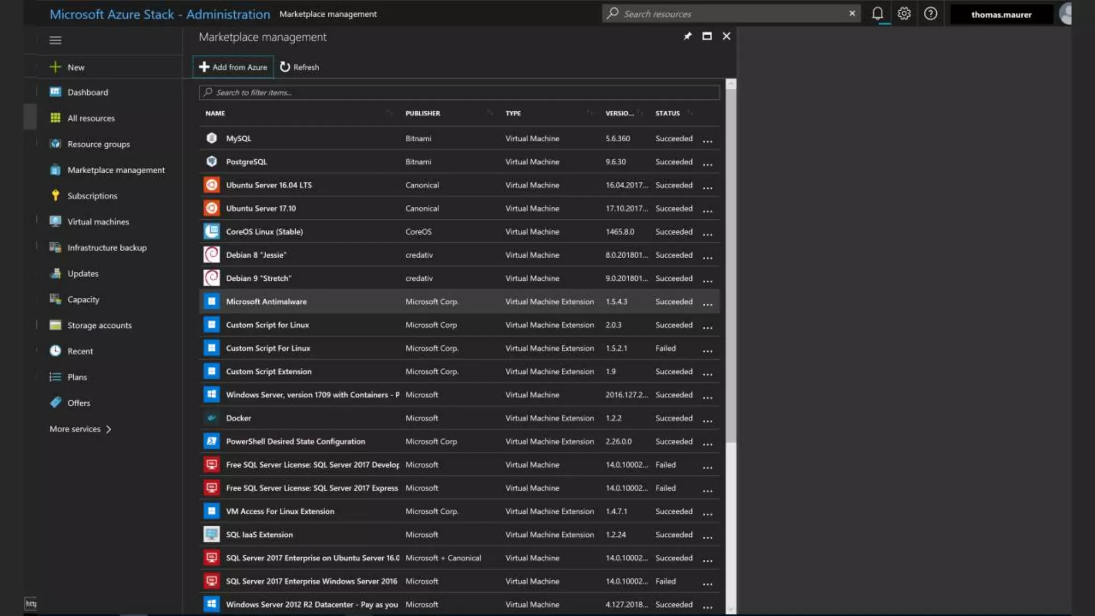The height and width of the screenshot is (616, 1095).
Task: Refresh the marketplace items list
Action: point(299,67)
